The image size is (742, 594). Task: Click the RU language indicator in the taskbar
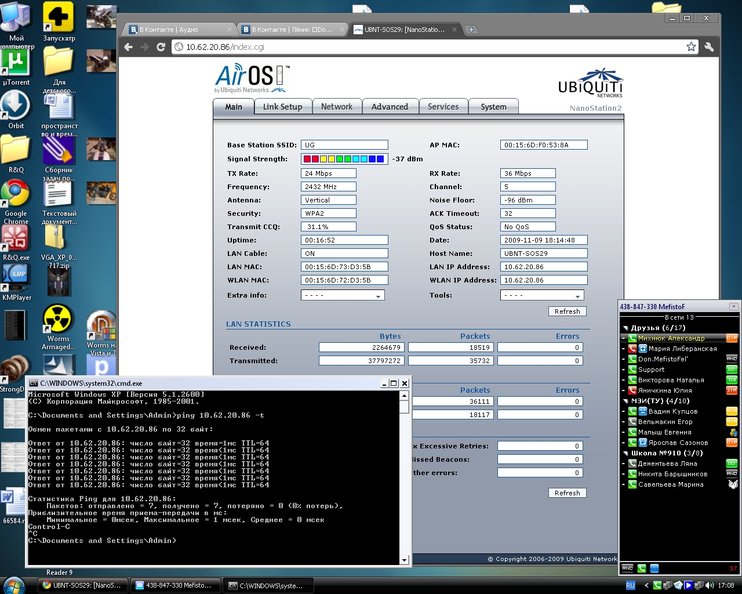tap(631, 585)
